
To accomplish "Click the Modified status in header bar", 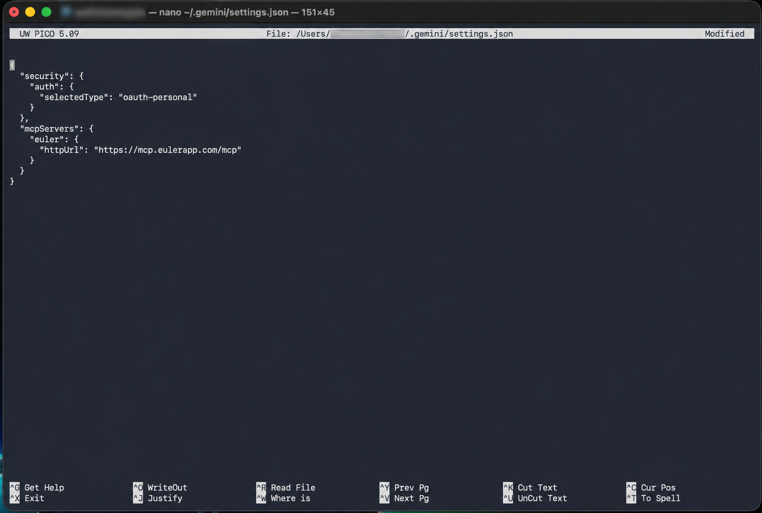I will pyautogui.click(x=724, y=33).
